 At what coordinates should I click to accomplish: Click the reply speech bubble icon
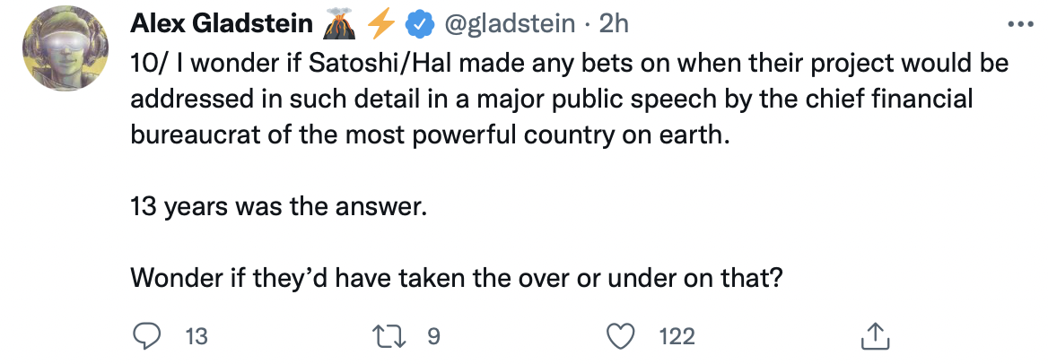click(145, 336)
